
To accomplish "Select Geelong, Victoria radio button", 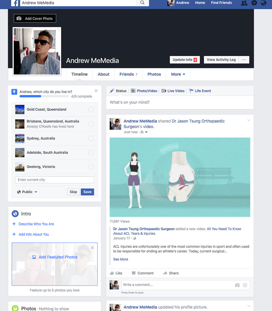I will pos(91,167).
